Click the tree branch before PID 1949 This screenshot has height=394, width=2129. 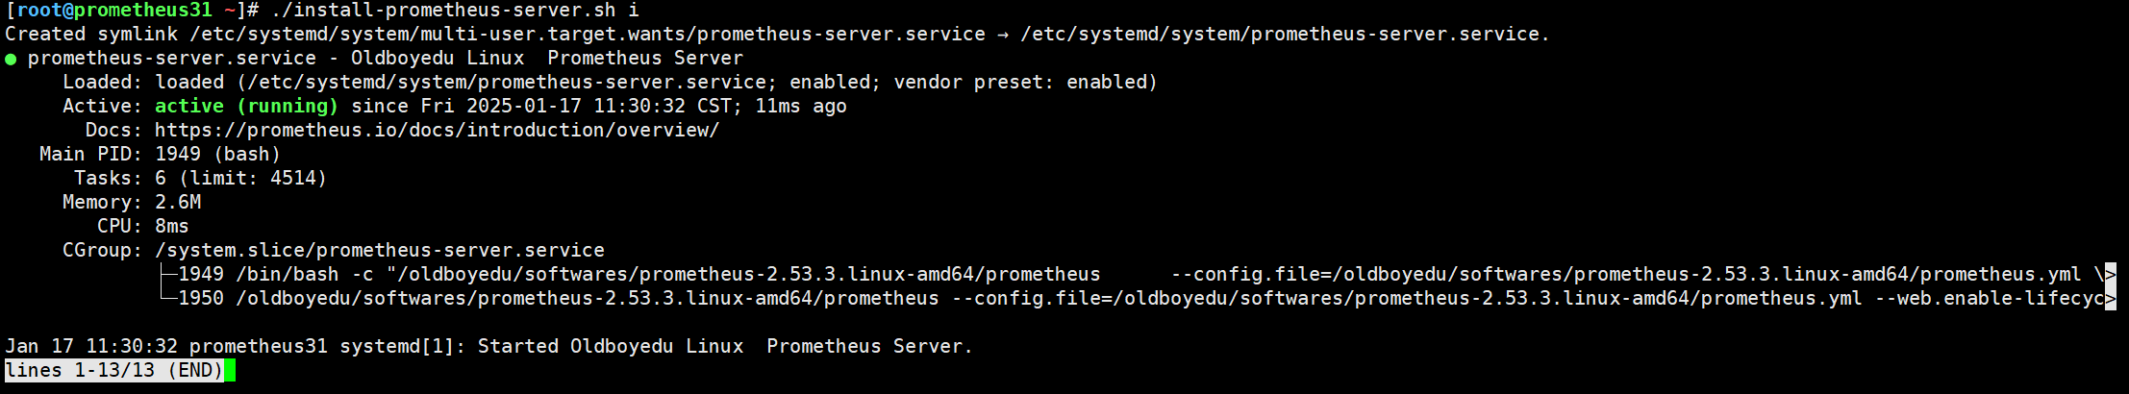[x=168, y=274]
